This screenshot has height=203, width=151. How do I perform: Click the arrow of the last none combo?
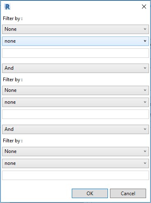145,163
